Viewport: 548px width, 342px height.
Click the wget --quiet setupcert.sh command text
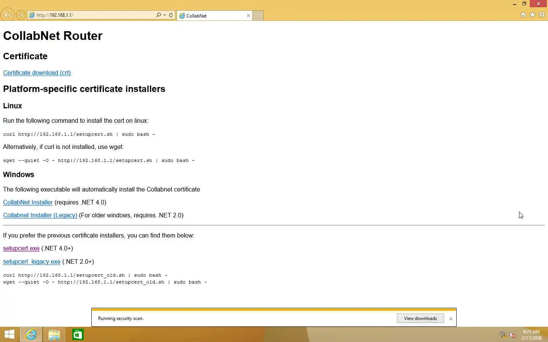coord(99,160)
